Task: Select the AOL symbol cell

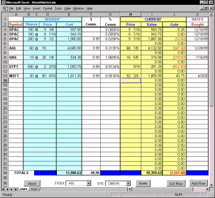Action: click(x=16, y=48)
